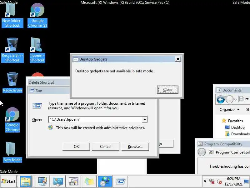Open Windows Explorer from the taskbar
The height and width of the screenshot is (188, 250).
[26, 181]
